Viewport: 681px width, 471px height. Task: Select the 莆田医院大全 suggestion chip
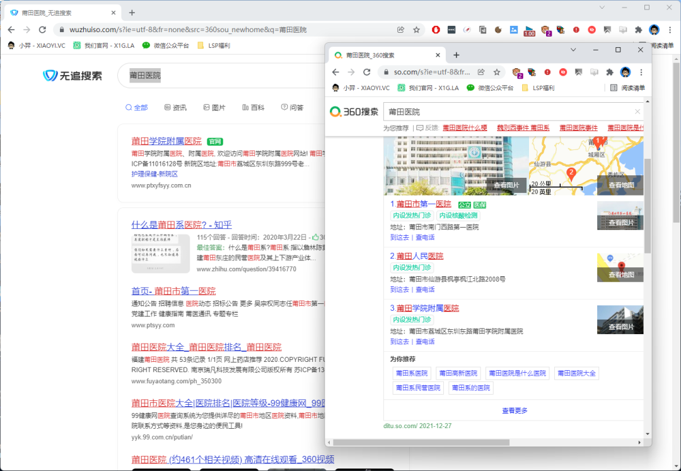[x=576, y=373]
